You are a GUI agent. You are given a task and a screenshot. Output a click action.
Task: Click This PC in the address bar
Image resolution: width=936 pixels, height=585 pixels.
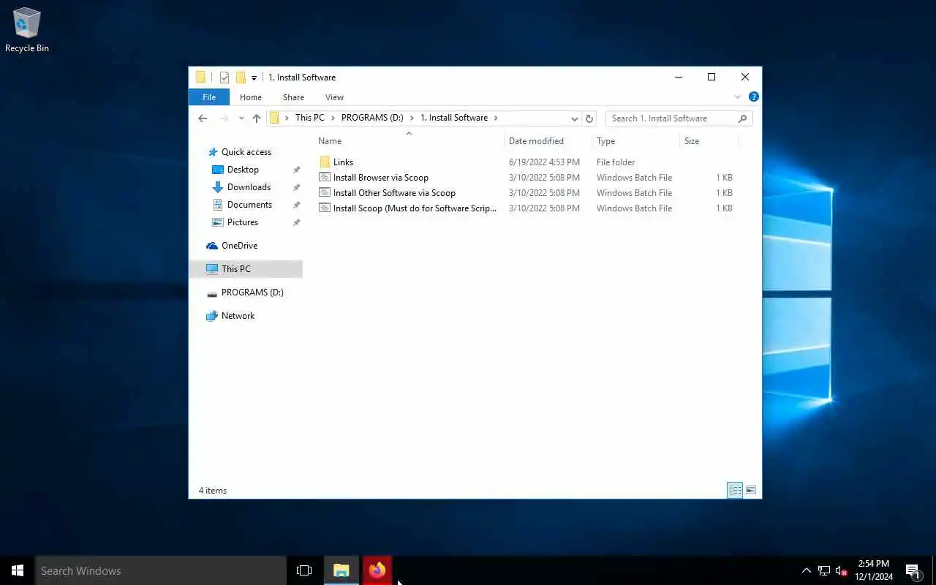(x=309, y=118)
